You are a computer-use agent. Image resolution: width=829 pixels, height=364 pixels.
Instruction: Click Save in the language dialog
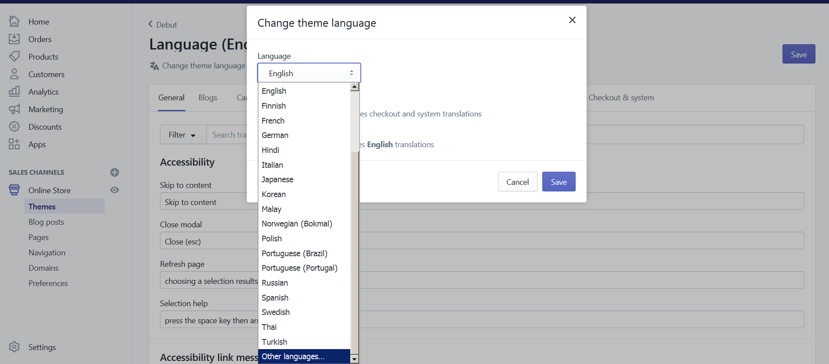coord(559,182)
